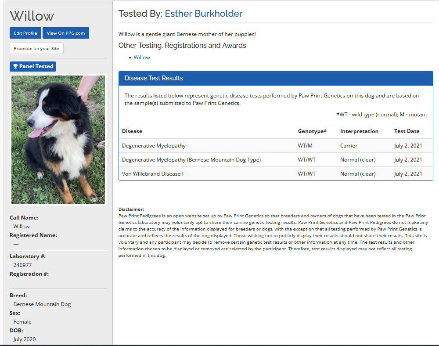Open Esther Burkholder's tester profile link

[x=203, y=14]
